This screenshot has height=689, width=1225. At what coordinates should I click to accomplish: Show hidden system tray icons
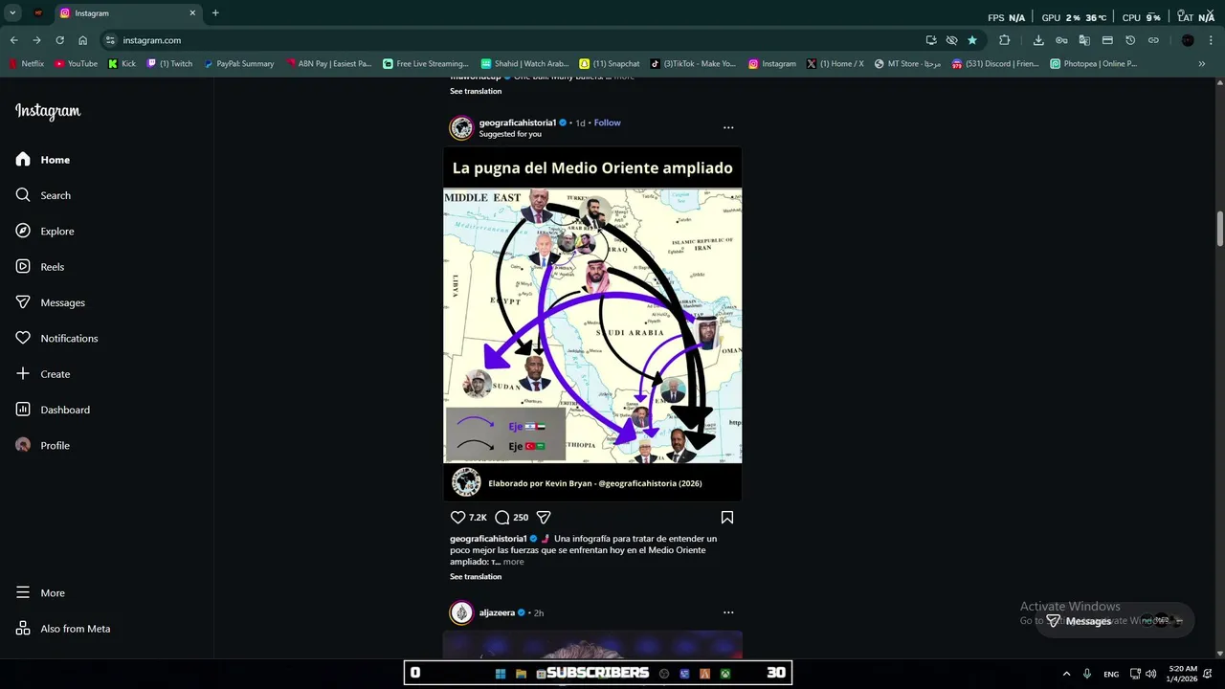click(1066, 674)
